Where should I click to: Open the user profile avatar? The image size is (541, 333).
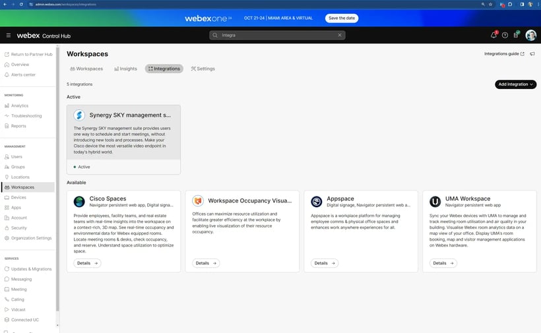[x=530, y=35]
